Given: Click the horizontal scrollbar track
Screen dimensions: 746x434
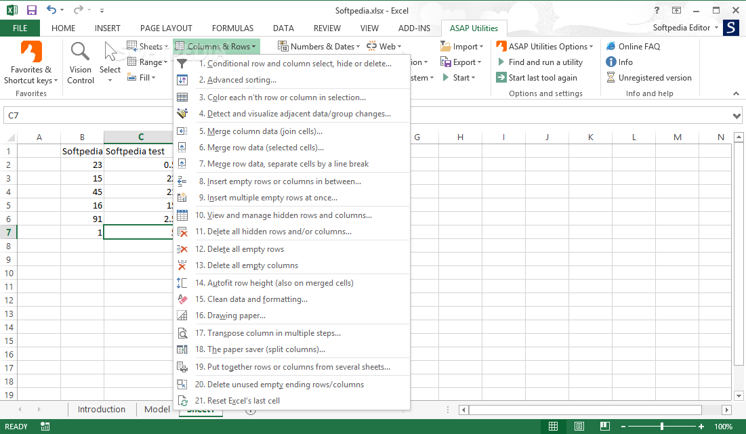Looking at the screenshot, I should 585,409.
